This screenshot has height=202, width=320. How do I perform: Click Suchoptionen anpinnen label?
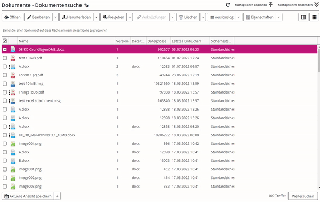[x=251, y=5]
